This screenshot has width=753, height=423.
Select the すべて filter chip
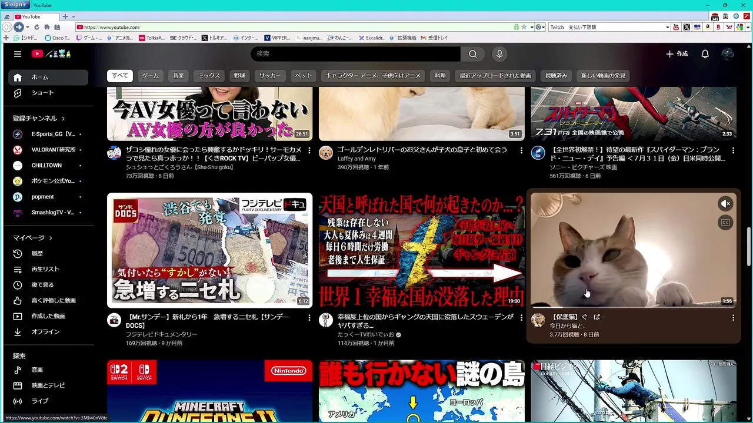(119, 76)
